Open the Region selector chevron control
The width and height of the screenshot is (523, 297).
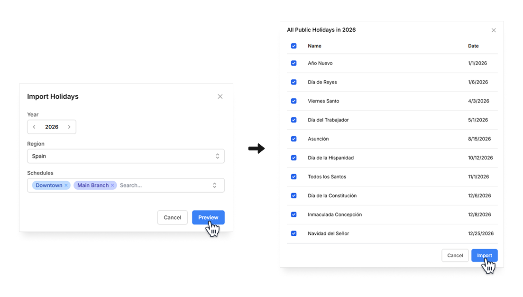(218, 156)
